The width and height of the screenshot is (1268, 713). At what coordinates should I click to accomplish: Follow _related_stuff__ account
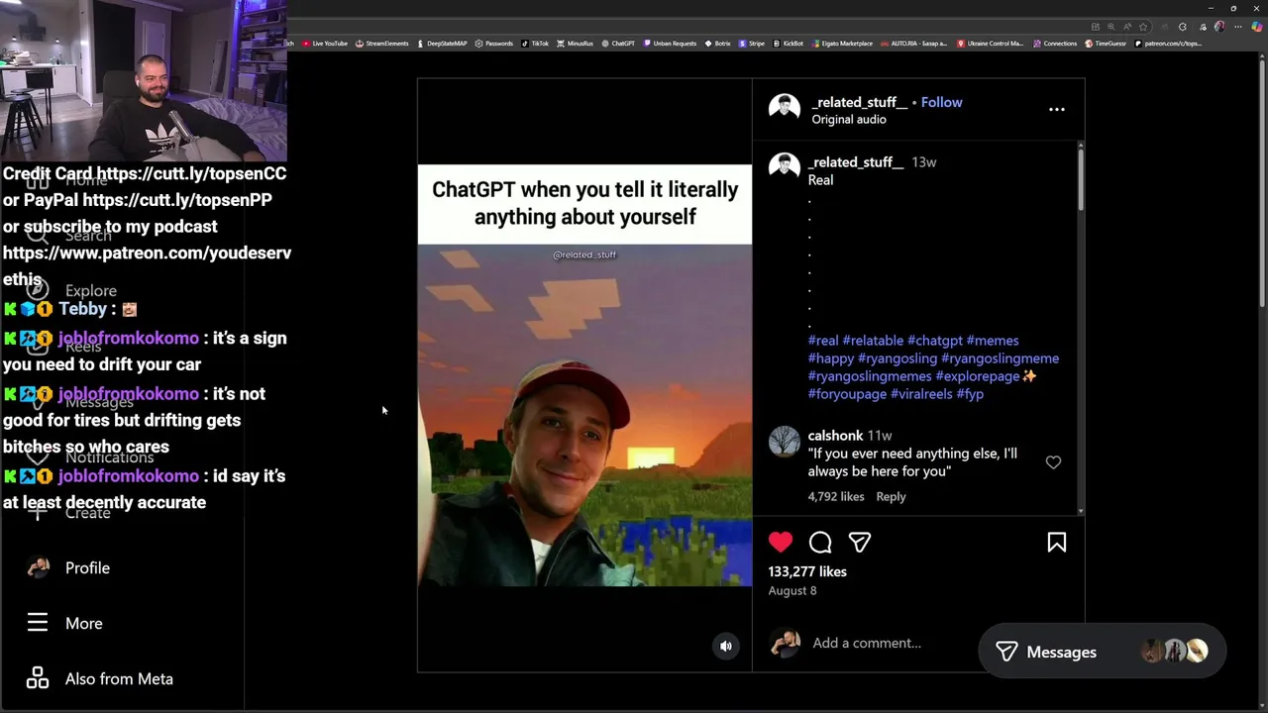(x=941, y=102)
